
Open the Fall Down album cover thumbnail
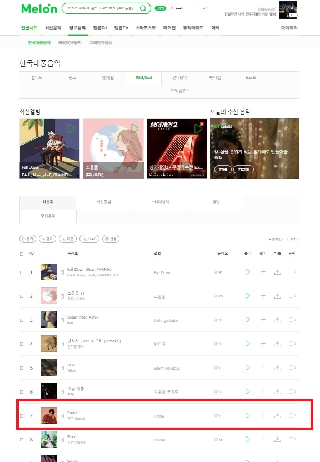[49, 272]
